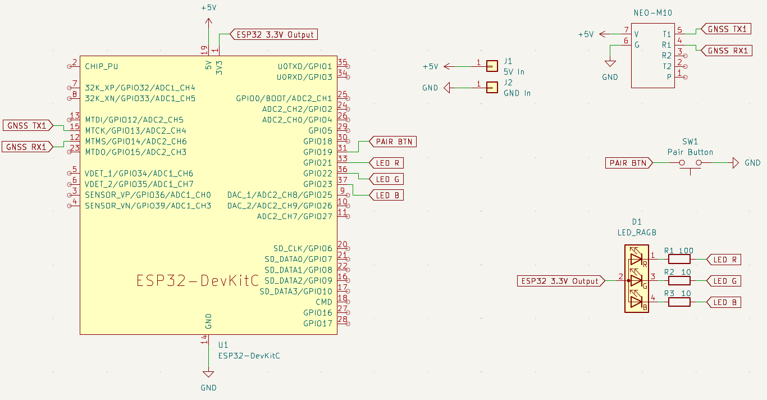Select the SENSOR_VP/GPIO36/ADC1_CH0 pin name

coord(148,195)
